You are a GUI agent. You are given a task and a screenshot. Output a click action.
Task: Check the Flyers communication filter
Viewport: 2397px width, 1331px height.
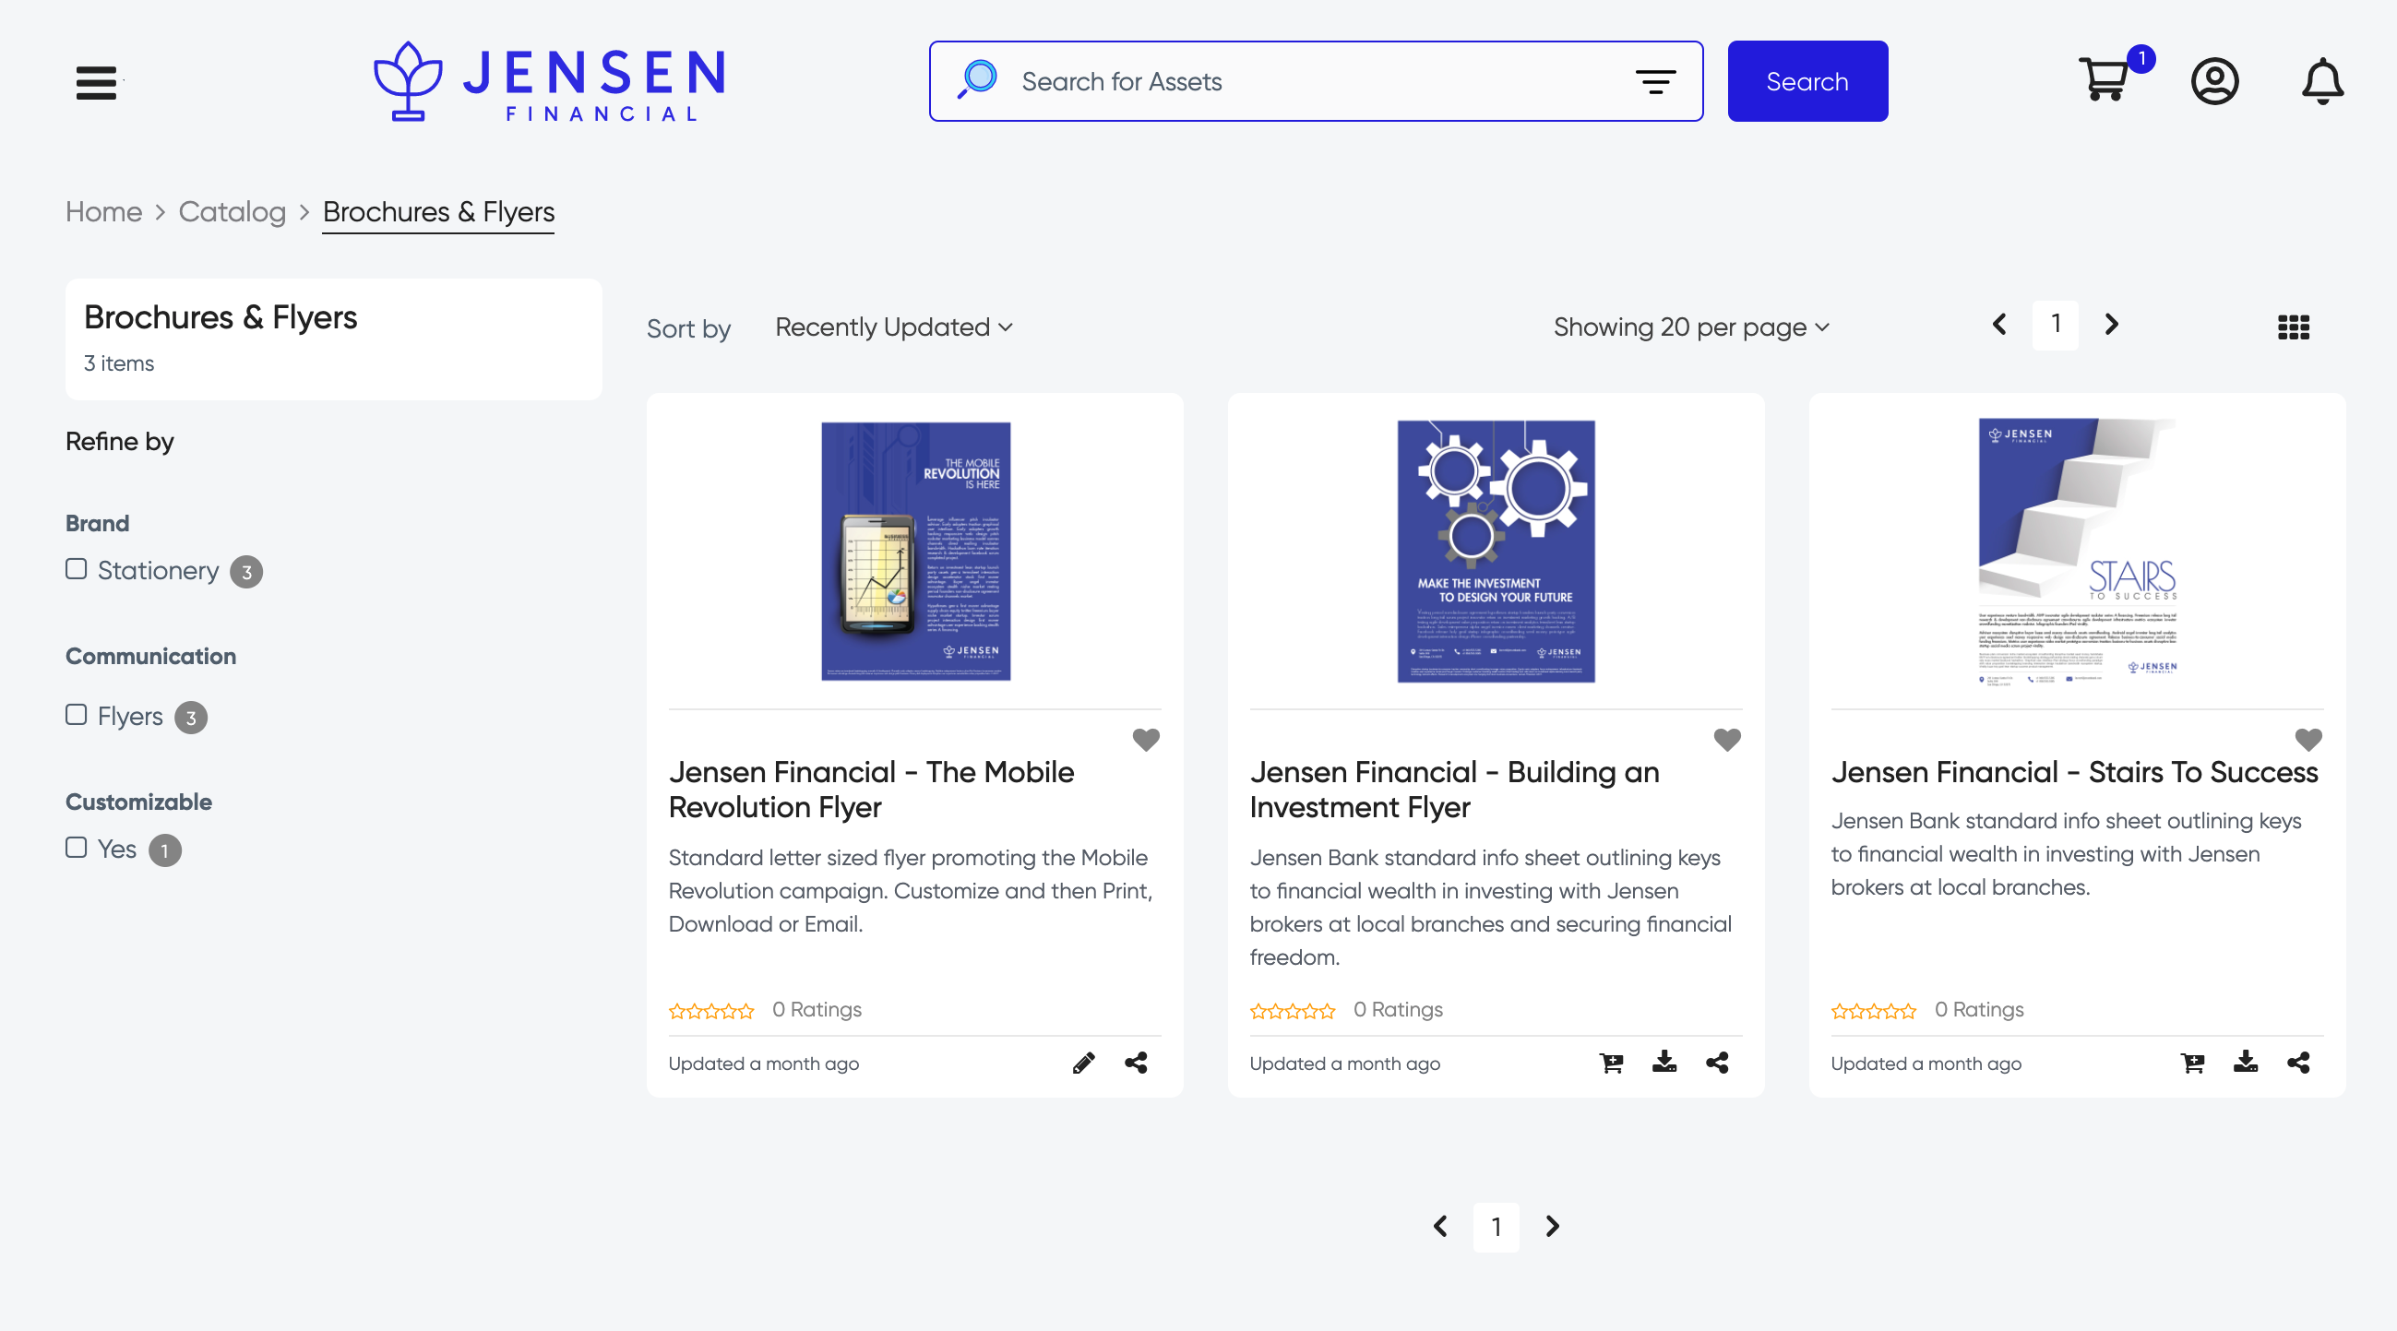77,714
